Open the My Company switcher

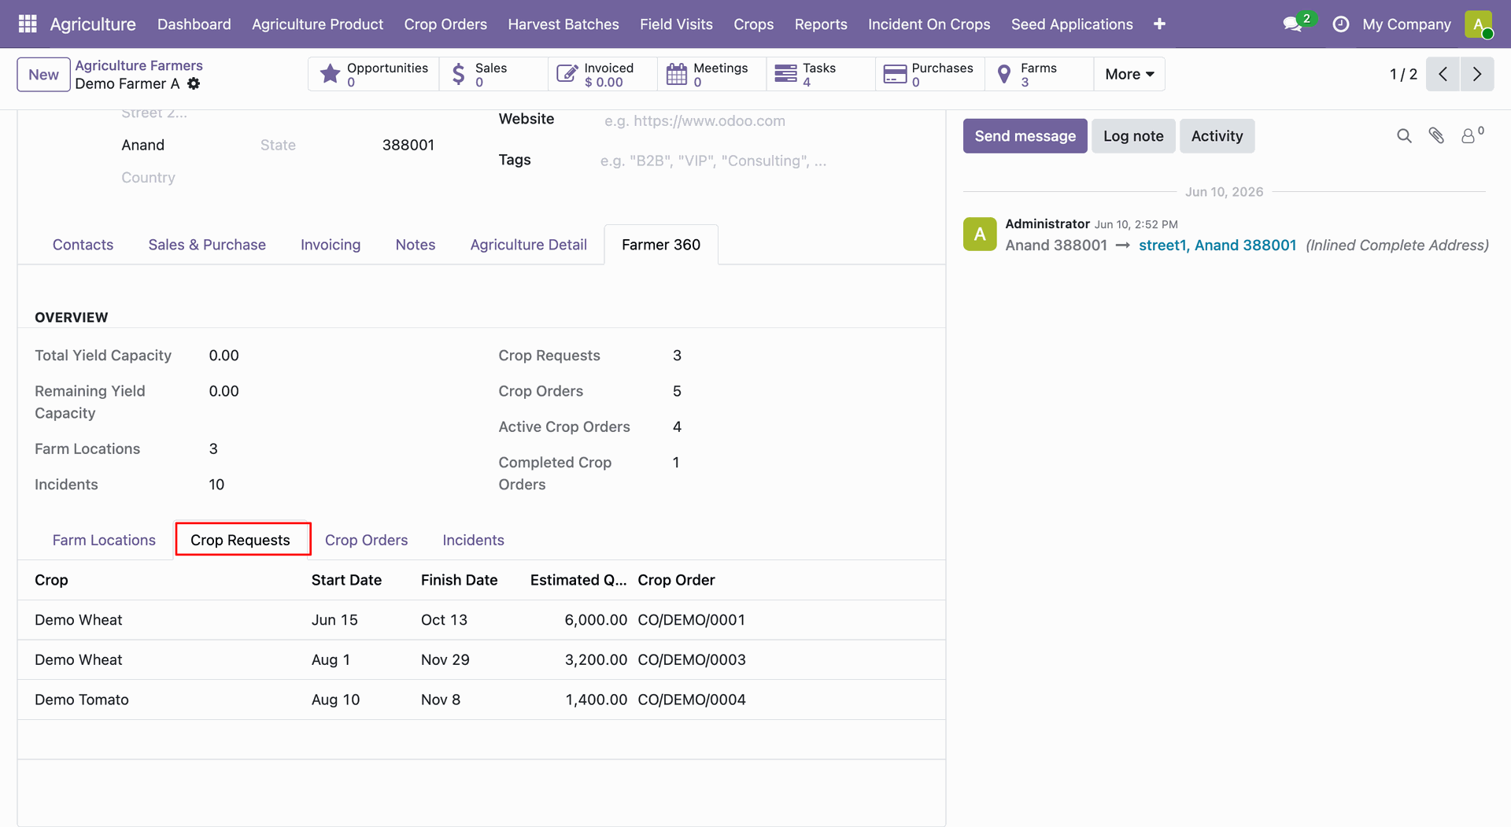tap(1406, 24)
